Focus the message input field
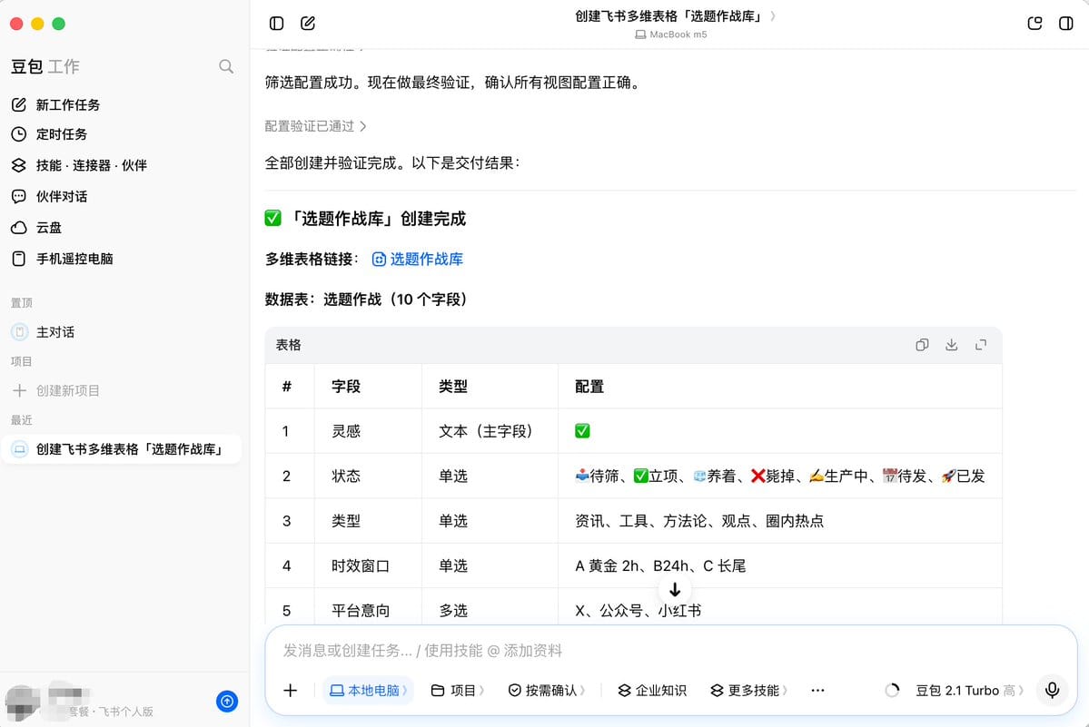This screenshot has height=727, width=1089. pyautogui.click(x=670, y=651)
